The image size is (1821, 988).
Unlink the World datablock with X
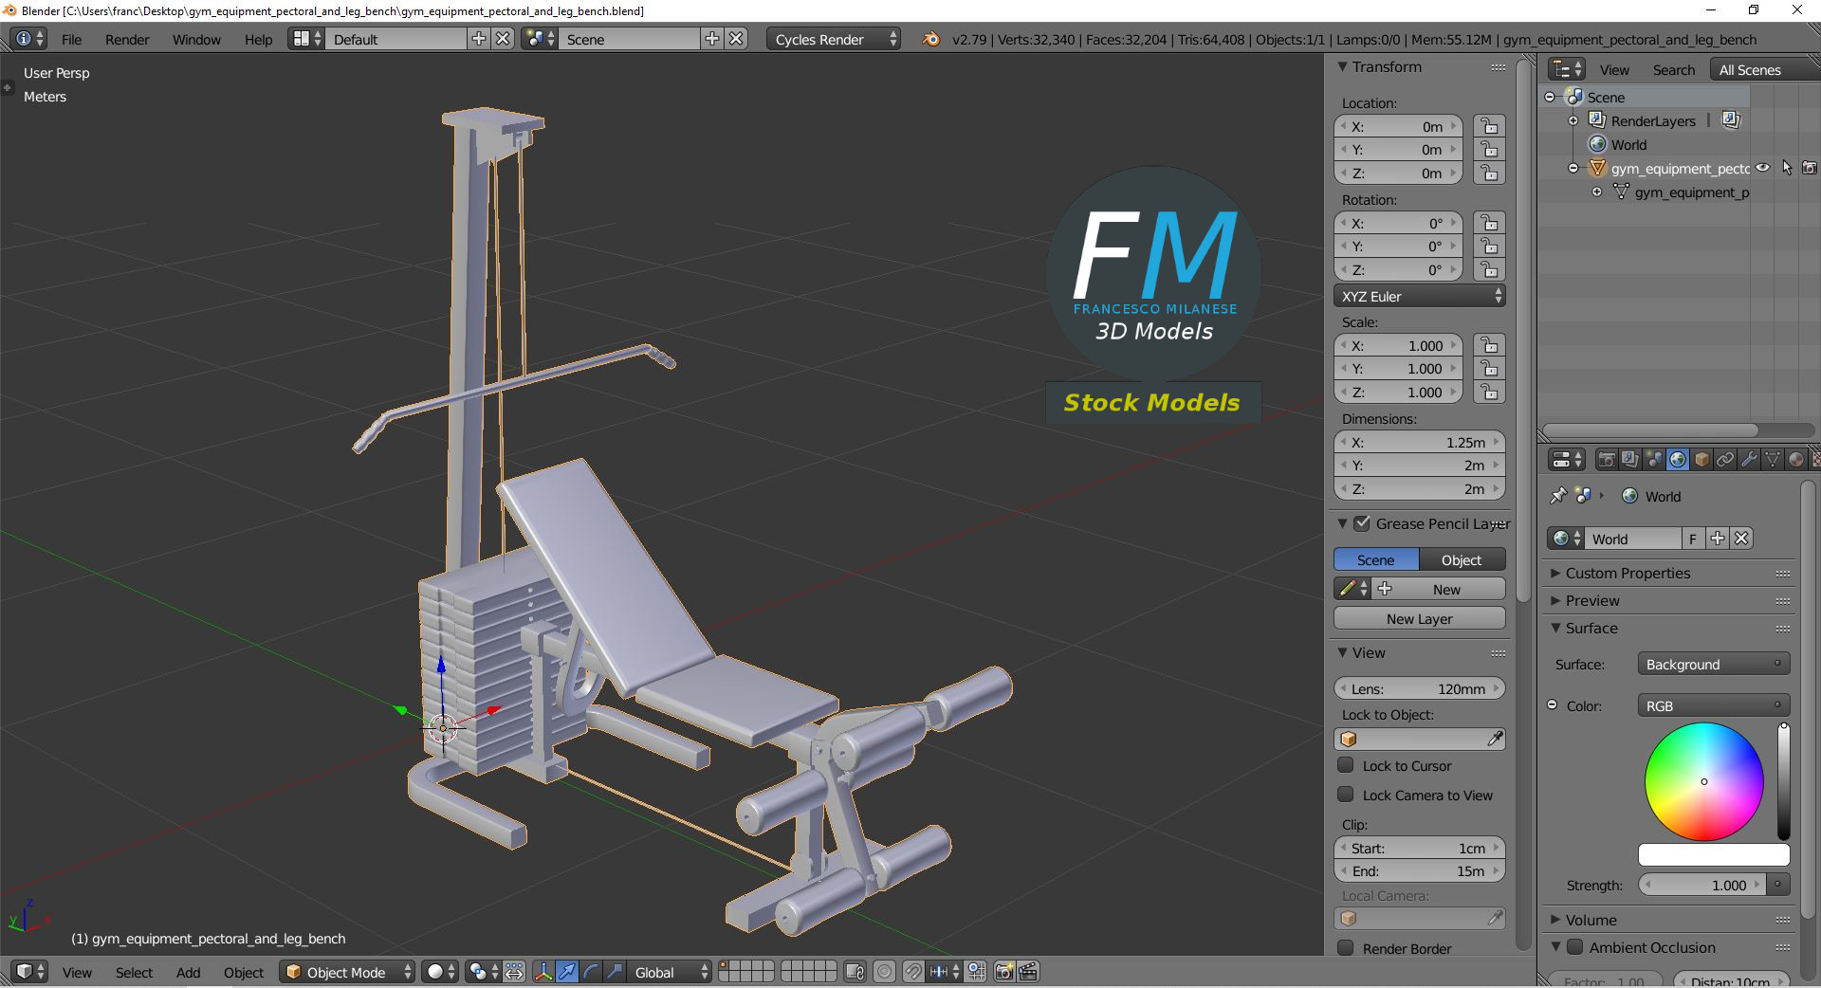[x=1741, y=539]
